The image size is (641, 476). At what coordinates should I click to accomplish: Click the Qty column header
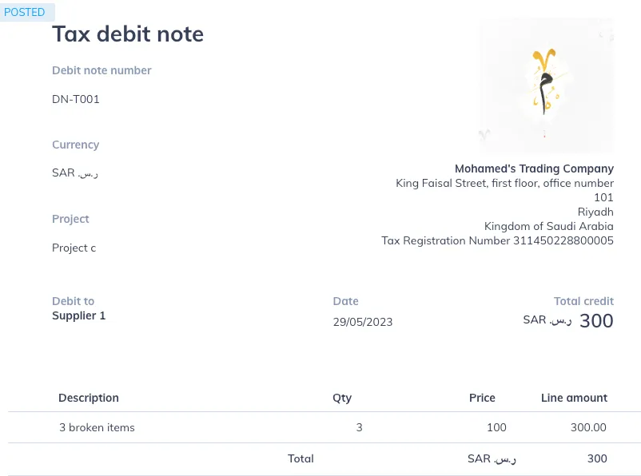(x=342, y=398)
